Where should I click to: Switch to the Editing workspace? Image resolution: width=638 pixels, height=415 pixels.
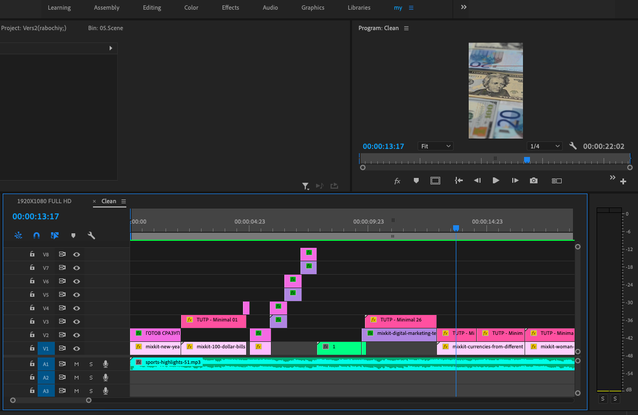pyautogui.click(x=152, y=8)
